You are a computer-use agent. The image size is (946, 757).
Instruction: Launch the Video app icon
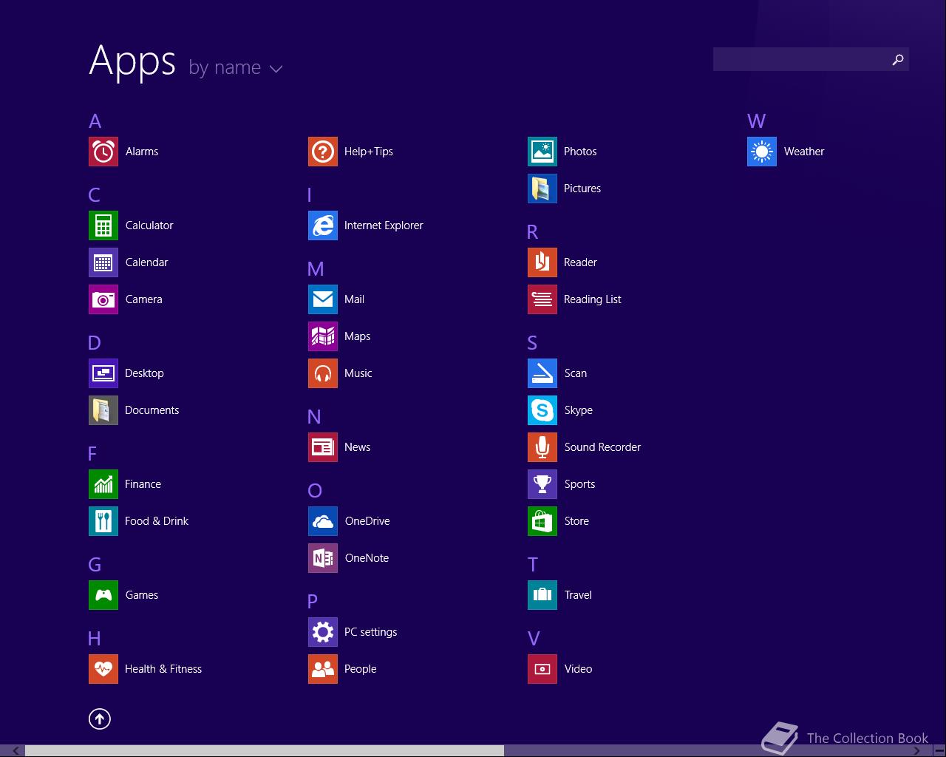pos(542,669)
